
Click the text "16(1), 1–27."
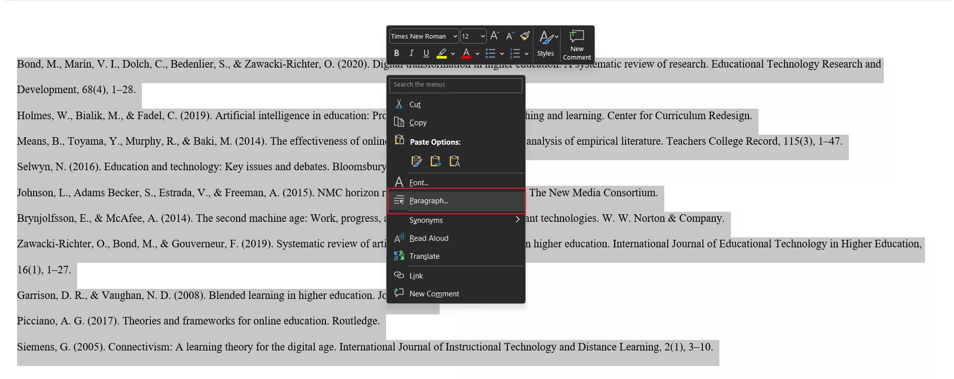coord(44,270)
